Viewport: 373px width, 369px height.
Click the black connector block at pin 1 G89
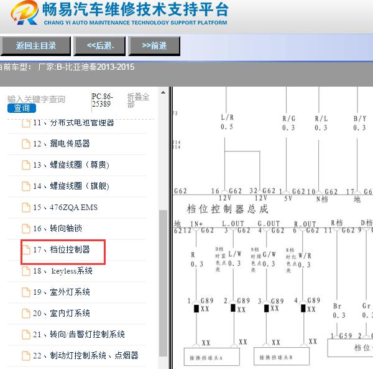tap(196, 309)
